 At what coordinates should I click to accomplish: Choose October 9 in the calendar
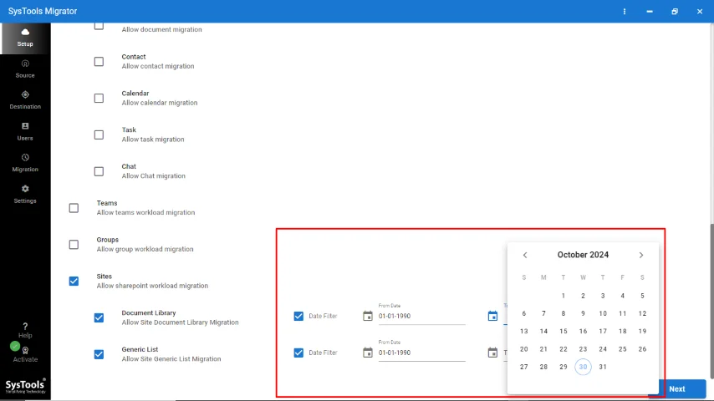(x=583, y=313)
